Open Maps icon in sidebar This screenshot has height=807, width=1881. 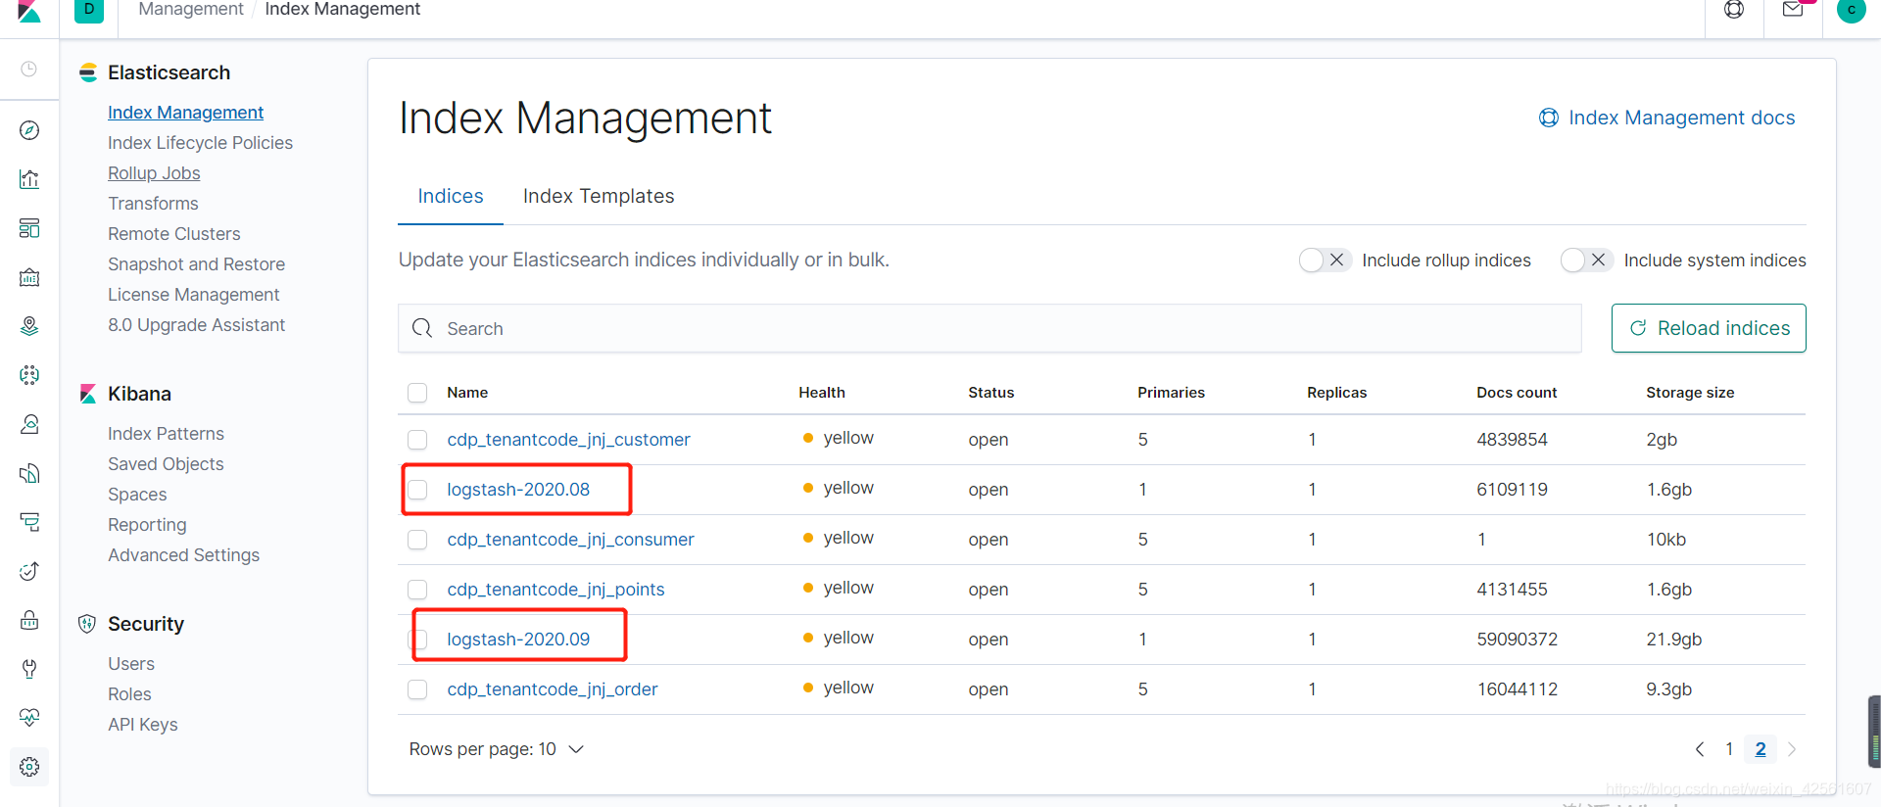29,326
